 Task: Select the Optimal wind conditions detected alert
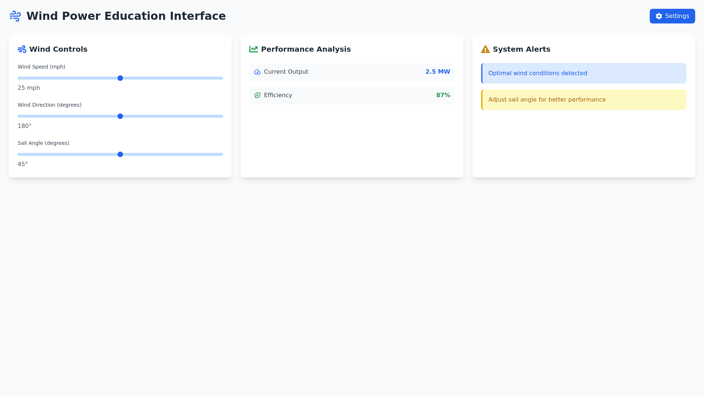[x=583, y=73]
